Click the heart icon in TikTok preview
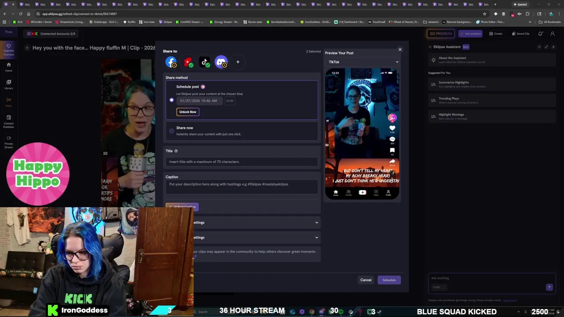The image size is (564, 317). tap(392, 128)
